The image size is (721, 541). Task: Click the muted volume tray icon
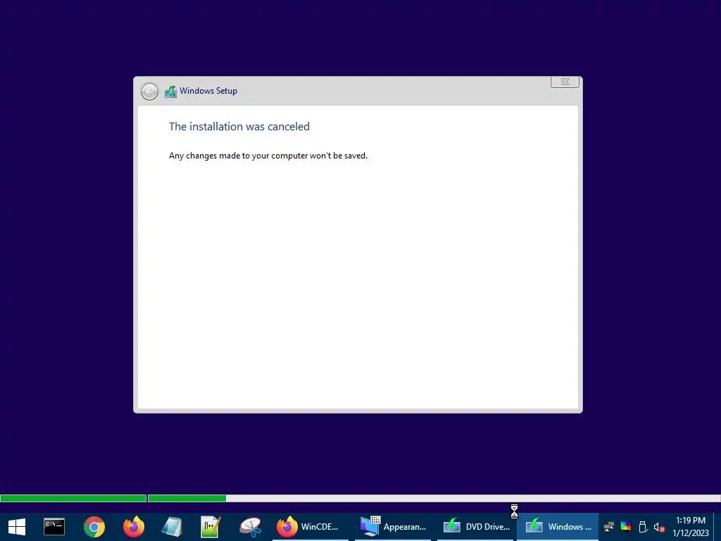(659, 527)
